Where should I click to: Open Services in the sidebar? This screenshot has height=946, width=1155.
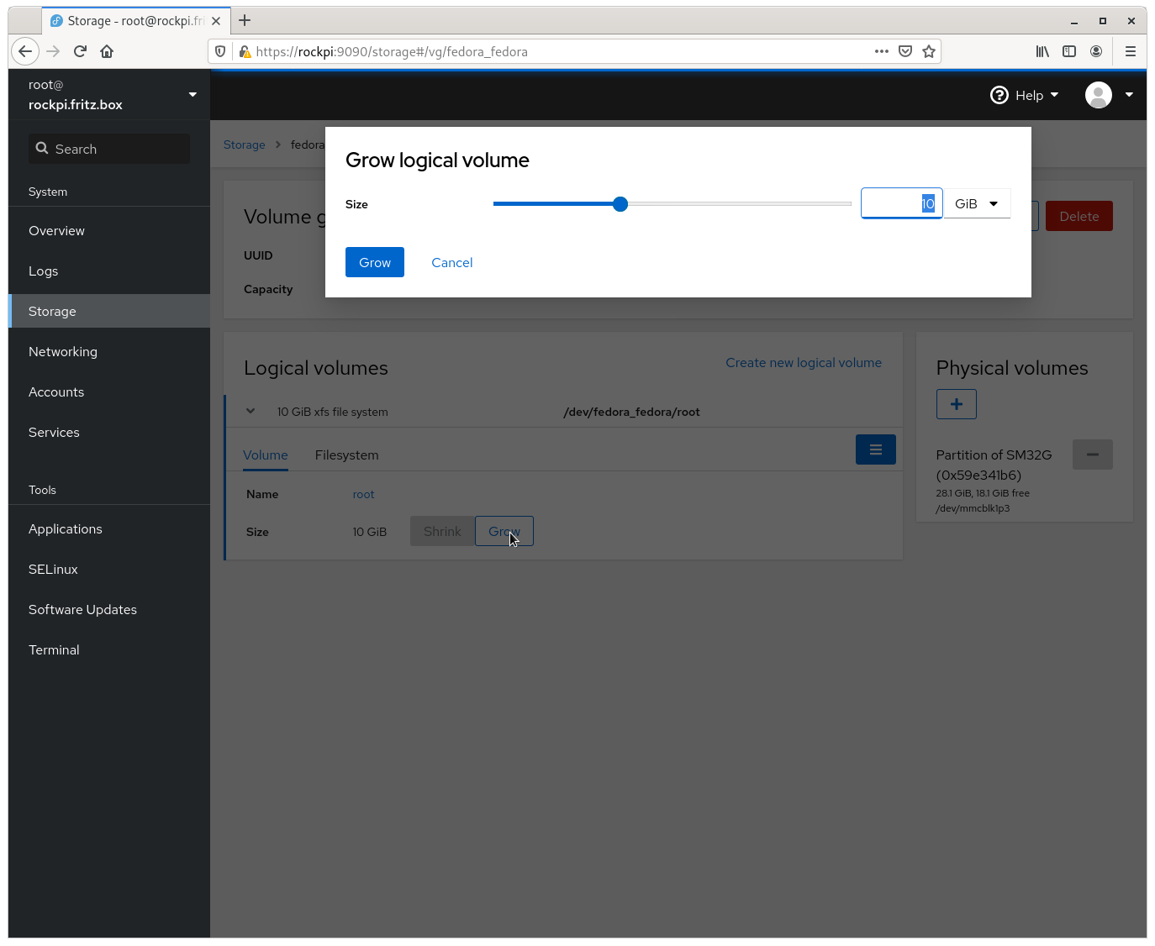109,432
